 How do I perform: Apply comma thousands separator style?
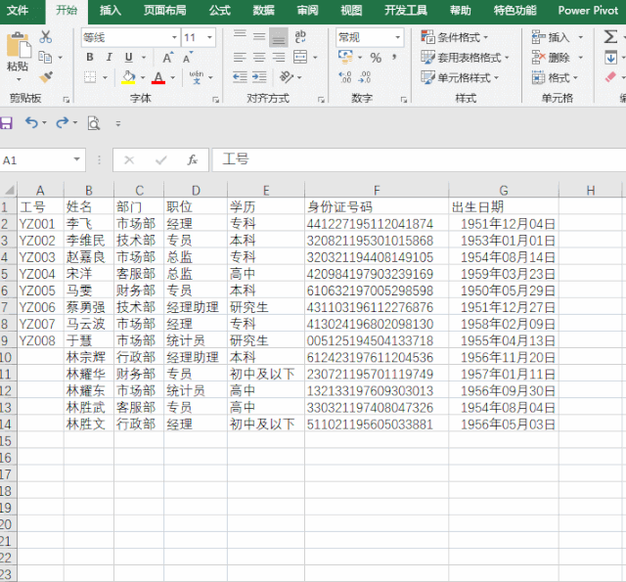point(394,58)
